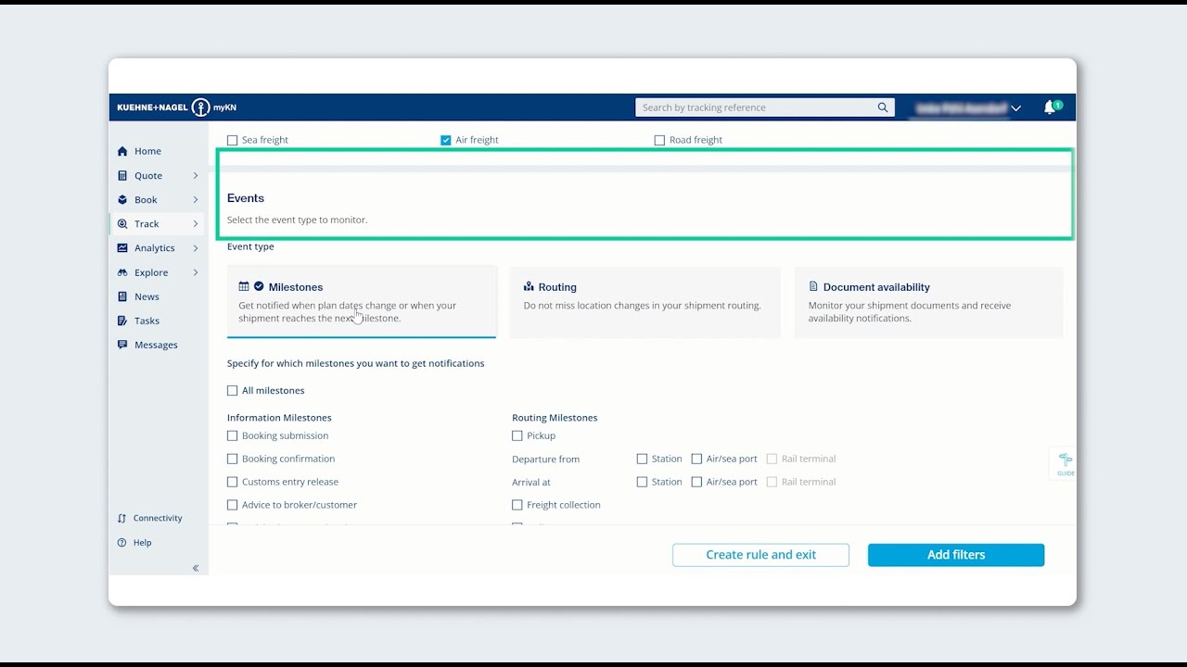Click the tracking reference search field
The image size is (1187, 667).
point(765,107)
